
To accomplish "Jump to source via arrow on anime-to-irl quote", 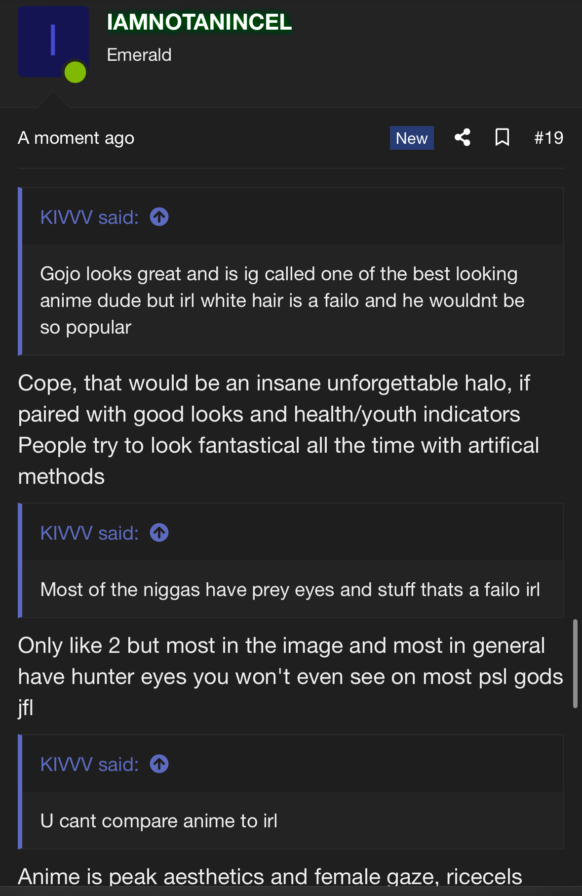I will coord(159,764).
